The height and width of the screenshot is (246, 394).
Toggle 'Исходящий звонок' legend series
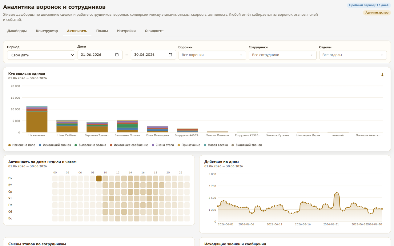point(55,145)
